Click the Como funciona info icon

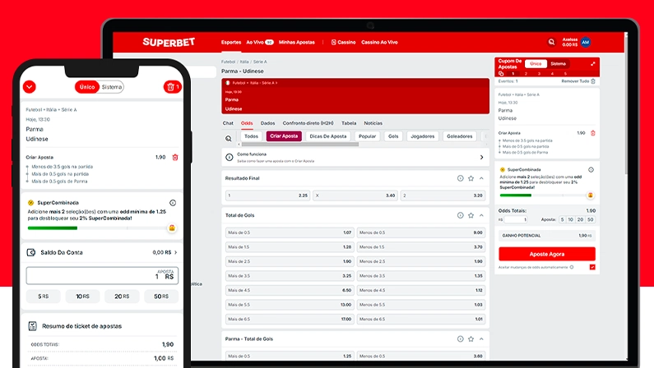coord(229,158)
